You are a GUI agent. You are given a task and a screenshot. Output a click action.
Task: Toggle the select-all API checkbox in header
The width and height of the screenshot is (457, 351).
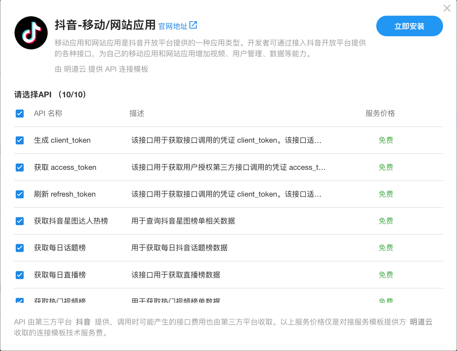(20, 114)
